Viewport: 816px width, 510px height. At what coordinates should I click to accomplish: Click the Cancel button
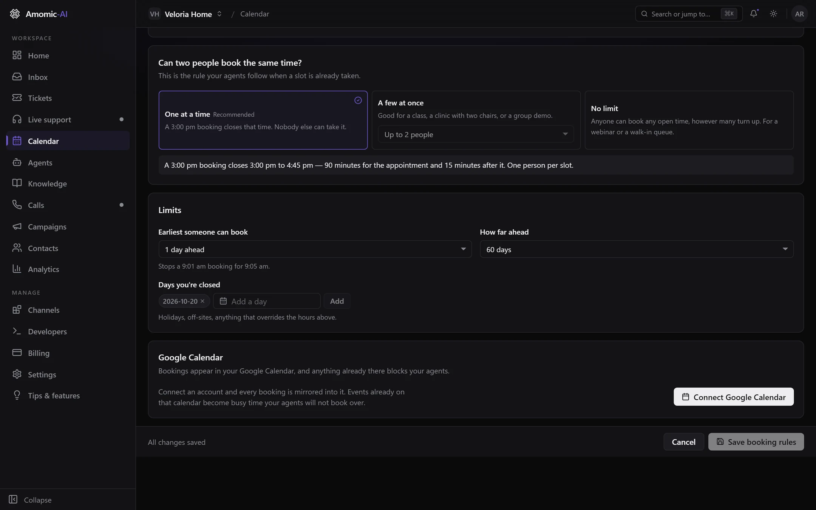(683, 442)
